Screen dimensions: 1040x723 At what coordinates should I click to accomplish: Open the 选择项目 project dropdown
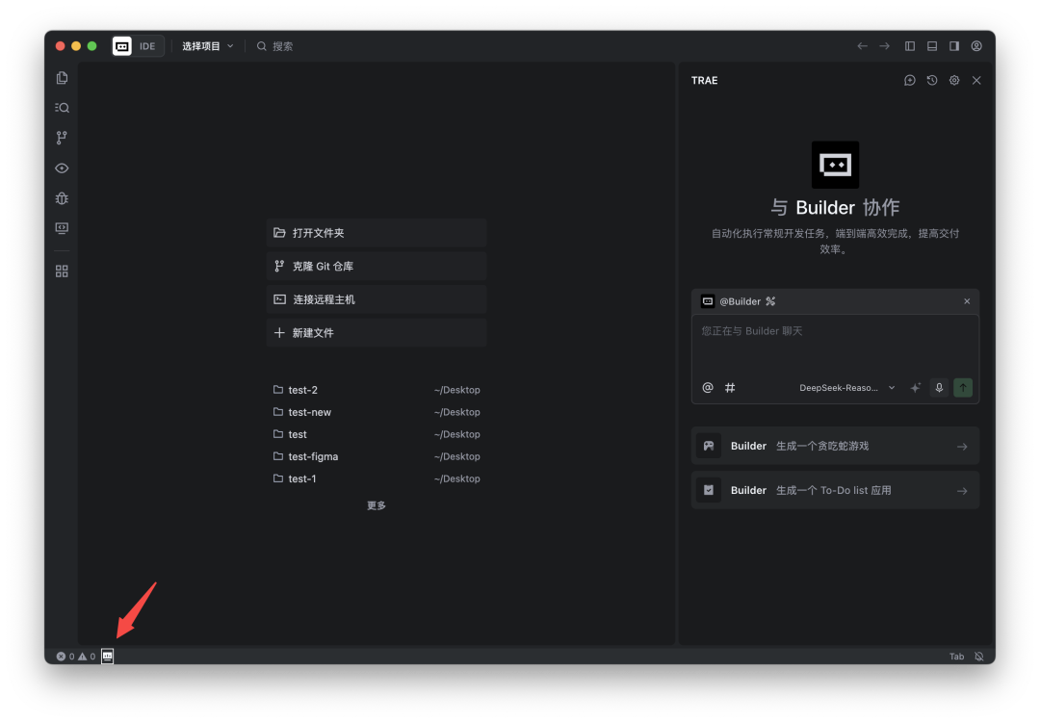click(208, 46)
